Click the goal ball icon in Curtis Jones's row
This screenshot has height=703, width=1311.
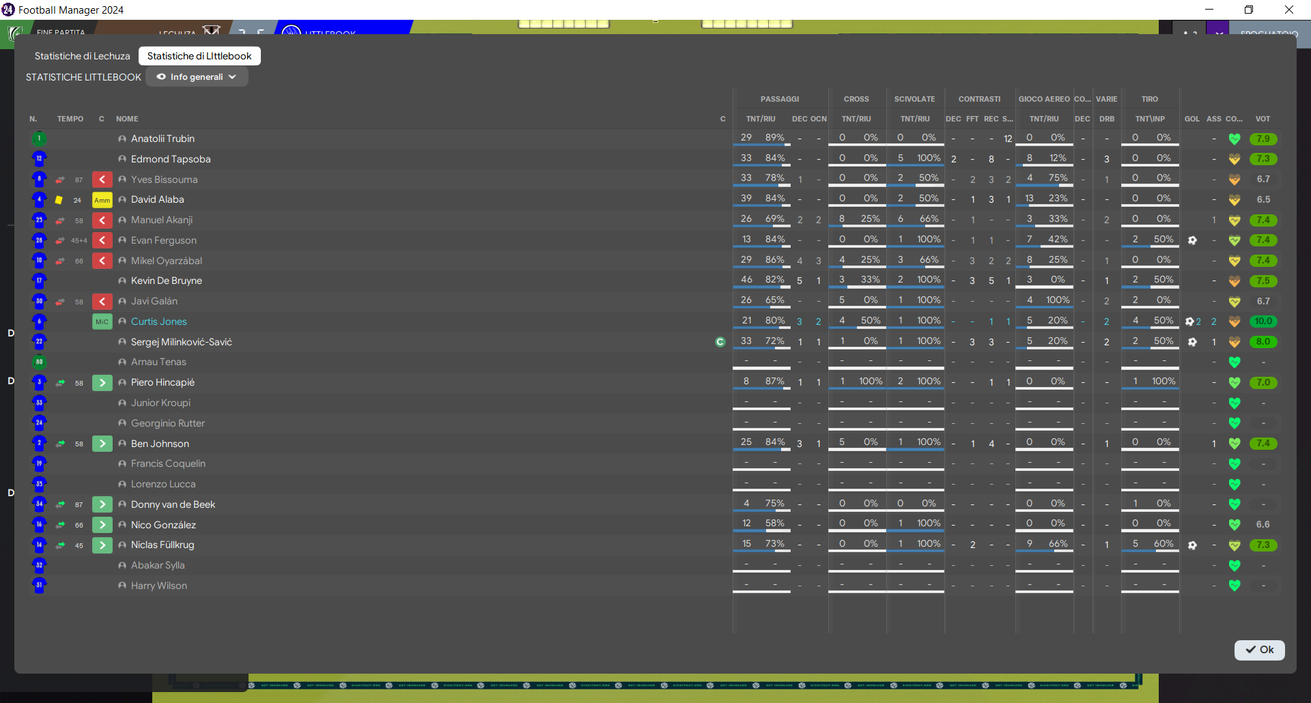[1189, 321]
